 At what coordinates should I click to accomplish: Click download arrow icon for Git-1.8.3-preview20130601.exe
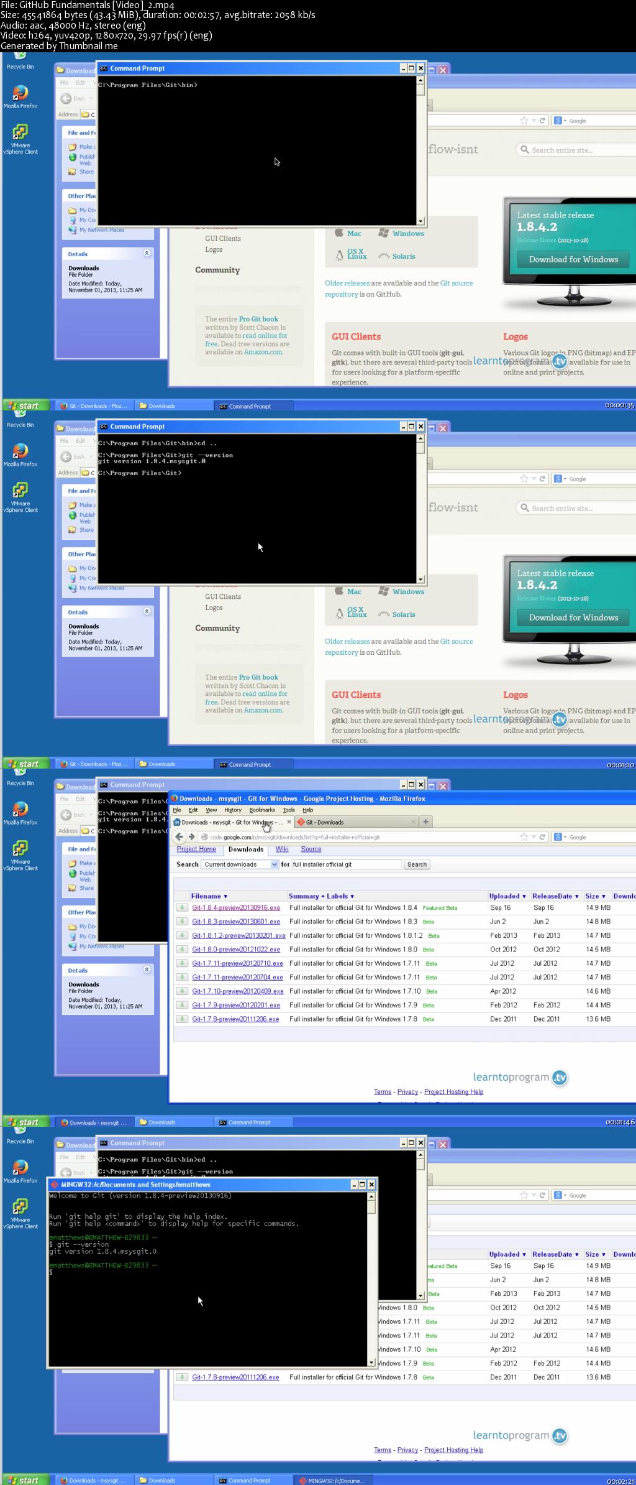click(182, 922)
